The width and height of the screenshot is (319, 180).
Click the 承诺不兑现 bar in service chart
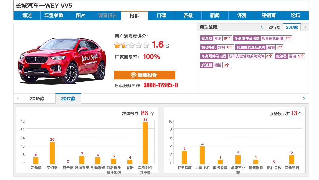click(238, 159)
